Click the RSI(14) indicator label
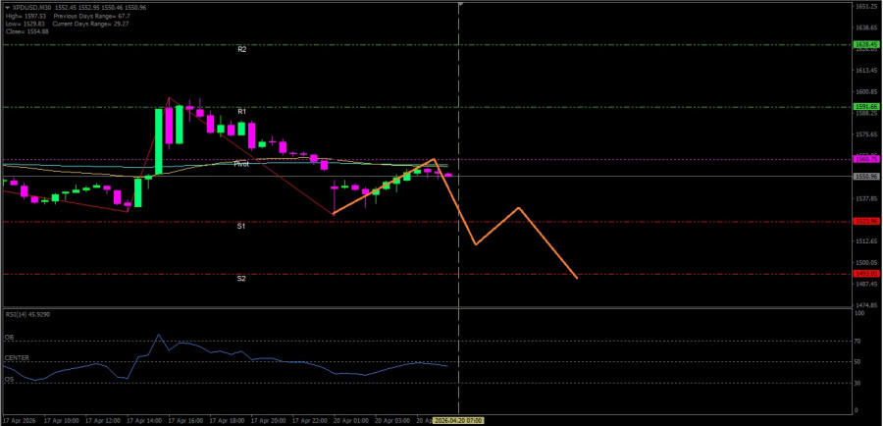 (26, 314)
